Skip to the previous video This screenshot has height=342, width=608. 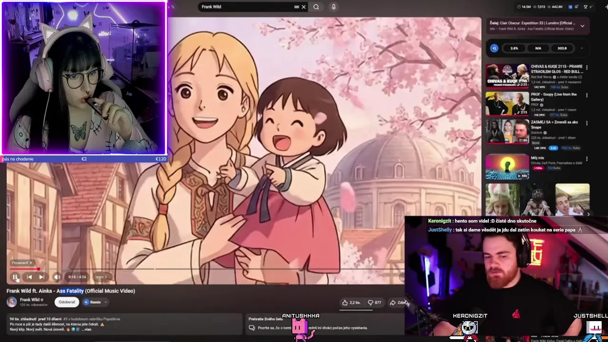click(x=29, y=277)
